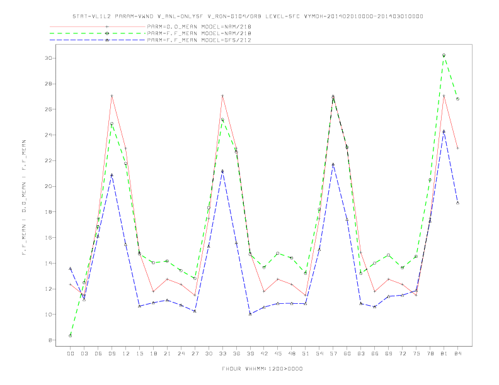Click the y-axis tick label 16
The height and width of the screenshot is (385, 499).
pos(49,238)
